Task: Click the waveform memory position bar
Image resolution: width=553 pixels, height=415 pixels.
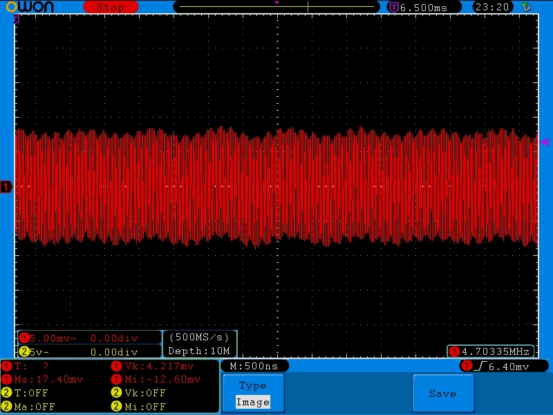Action: (x=276, y=7)
